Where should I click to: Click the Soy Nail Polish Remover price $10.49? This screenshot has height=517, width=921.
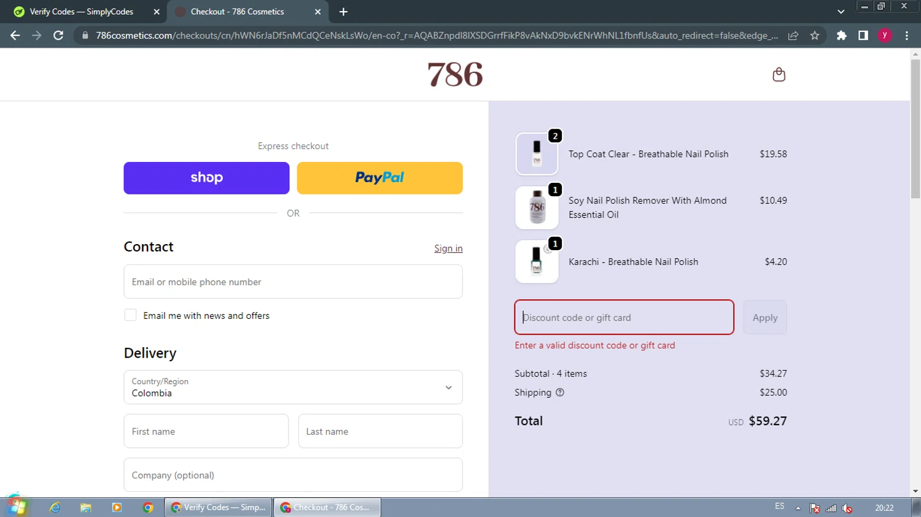click(773, 201)
